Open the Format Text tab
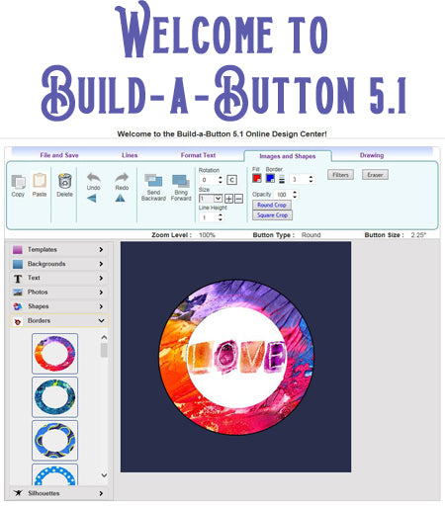The height and width of the screenshot is (507, 445). pyautogui.click(x=198, y=155)
